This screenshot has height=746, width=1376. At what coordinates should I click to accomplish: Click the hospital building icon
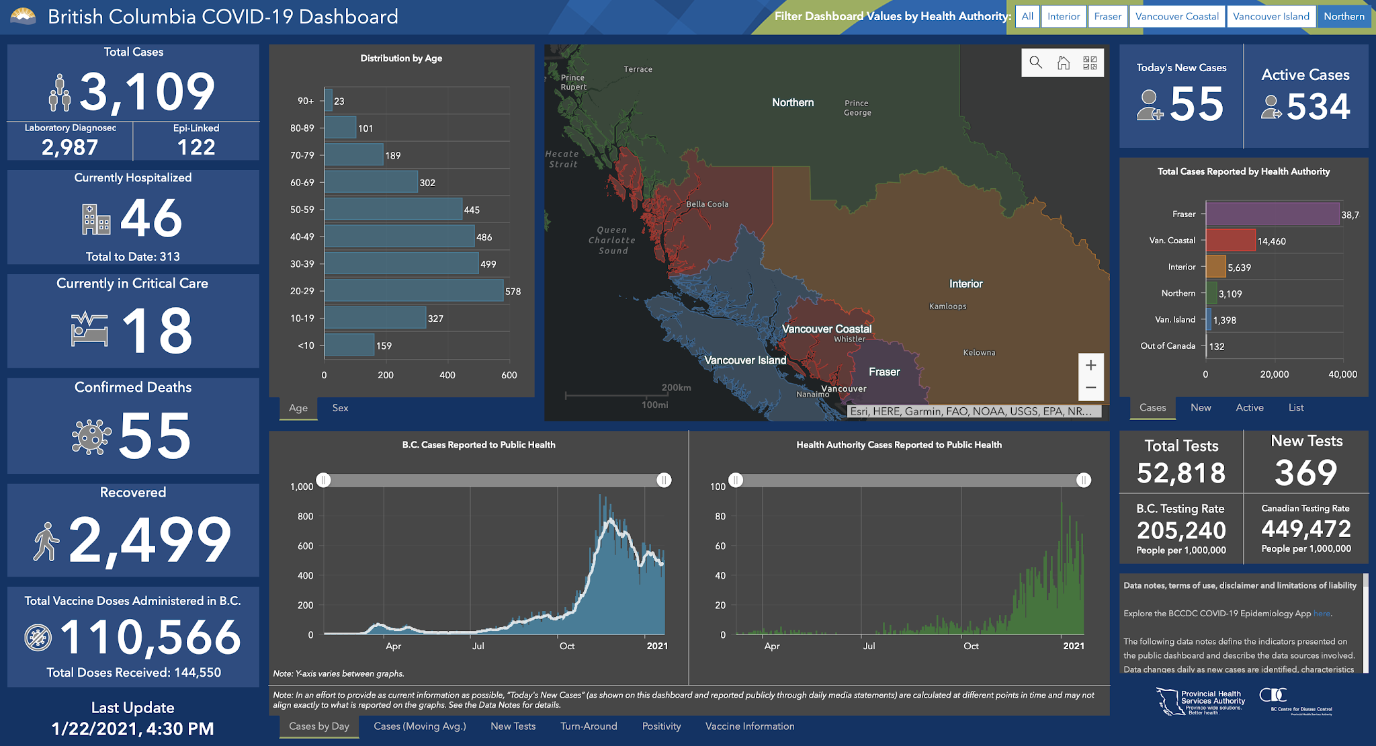coord(96,220)
